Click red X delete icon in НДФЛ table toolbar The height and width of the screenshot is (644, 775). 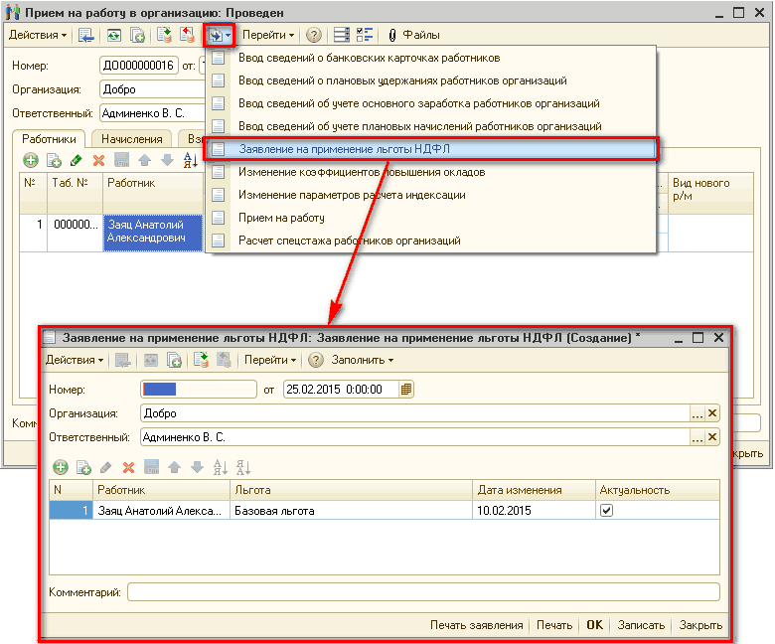[128, 467]
